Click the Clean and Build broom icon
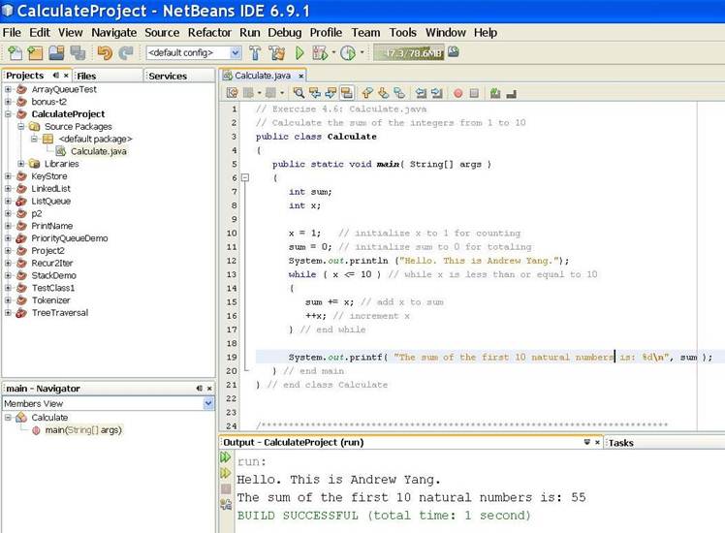Screen dimensions: 725x533 pyautogui.click(x=276, y=52)
